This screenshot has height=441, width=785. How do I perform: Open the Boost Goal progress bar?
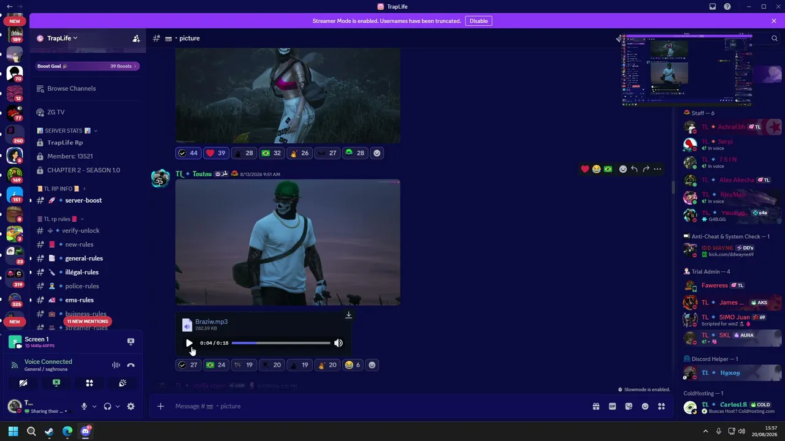click(87, 66)
